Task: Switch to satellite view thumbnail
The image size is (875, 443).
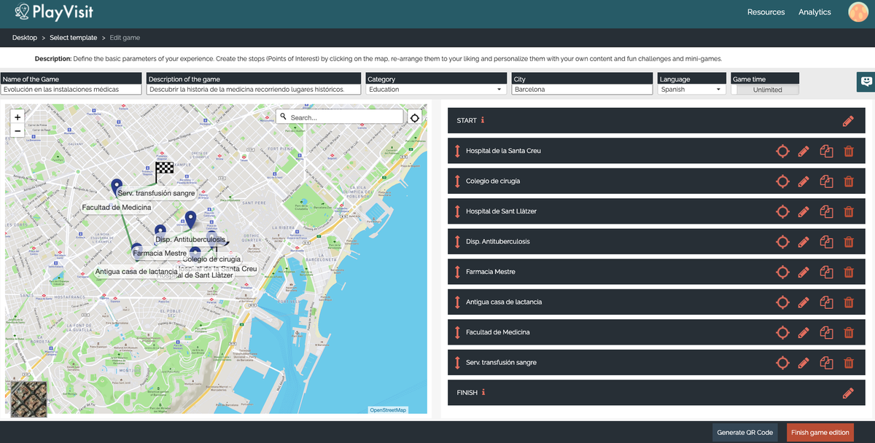Action: point(29,399)
